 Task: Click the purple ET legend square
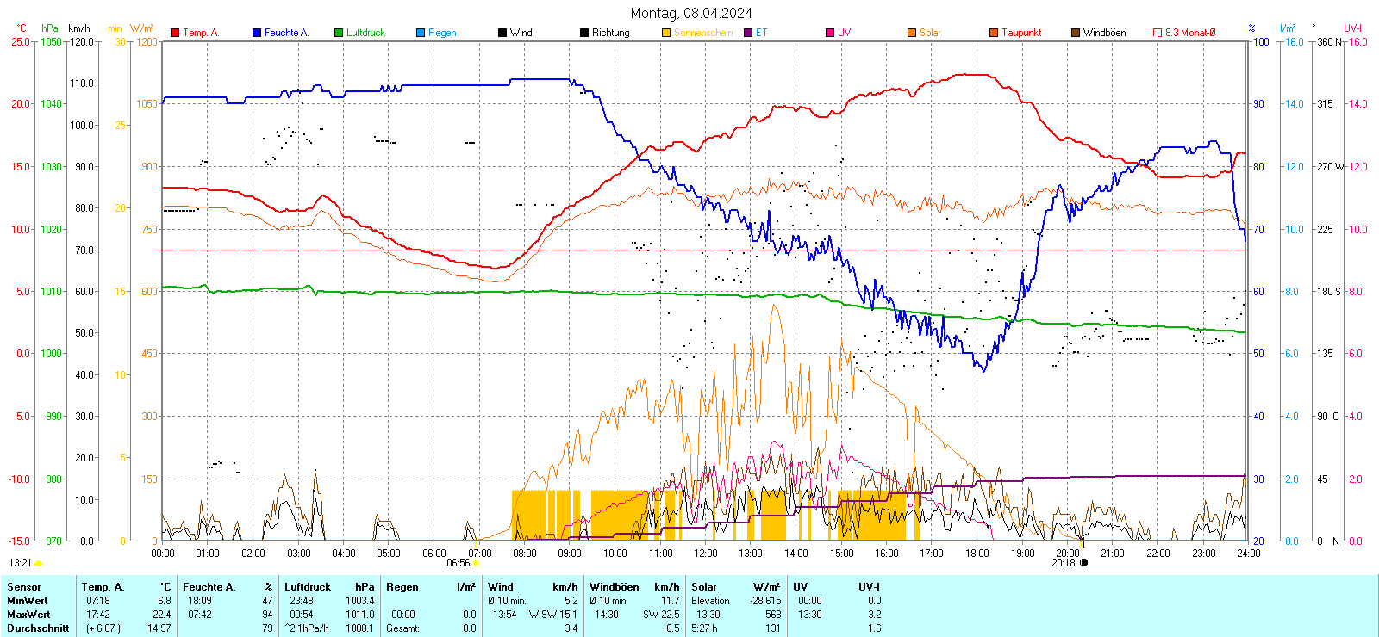click(x=748, y=33)
